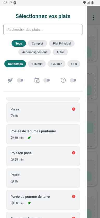Select the Plat Principal category chip
This screenshot has height=218, width=100.
click(62, 43)
